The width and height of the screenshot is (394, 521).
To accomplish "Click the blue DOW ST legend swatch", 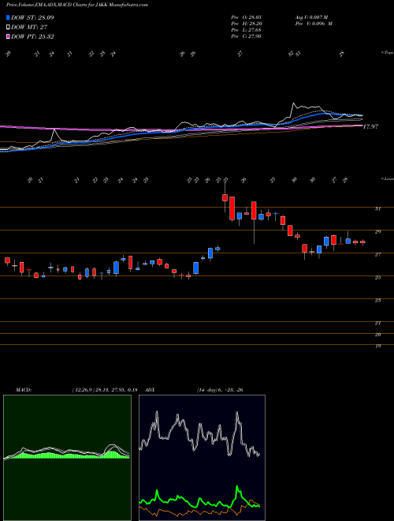I will tap(9, 17).
